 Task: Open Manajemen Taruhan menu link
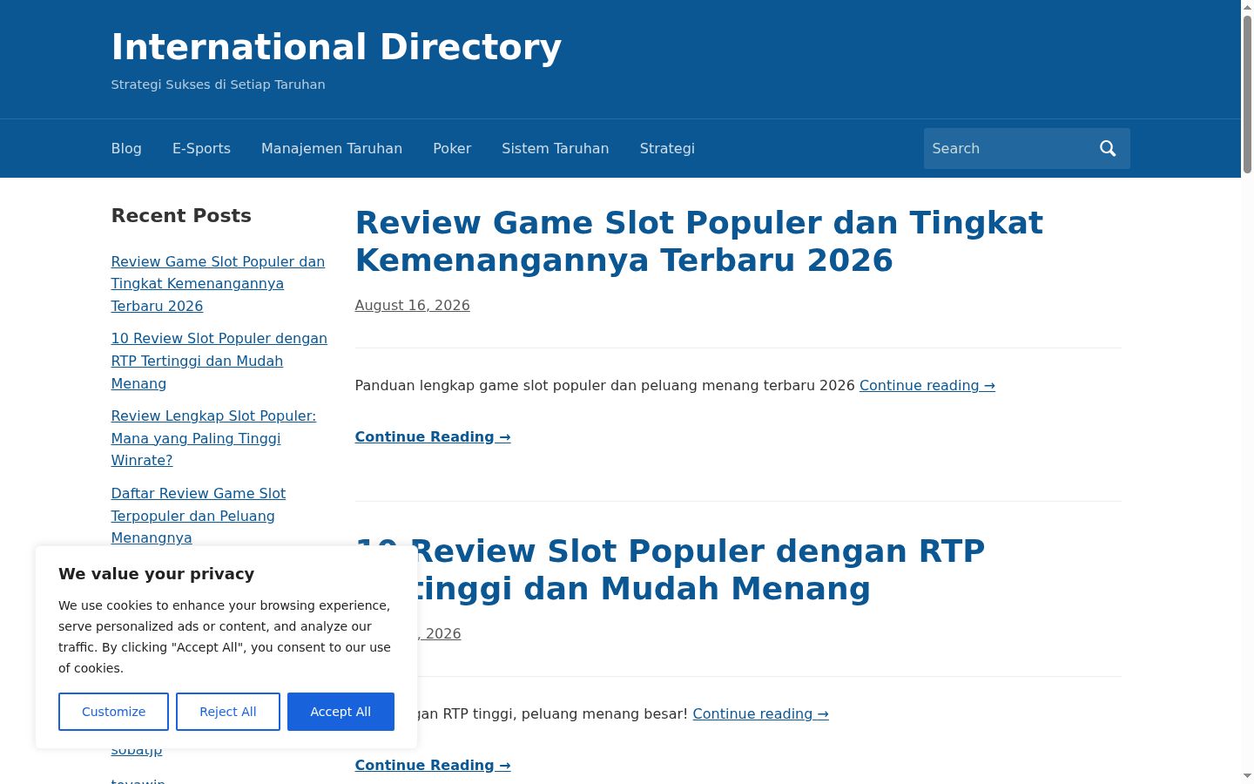[x=332, y=148]
